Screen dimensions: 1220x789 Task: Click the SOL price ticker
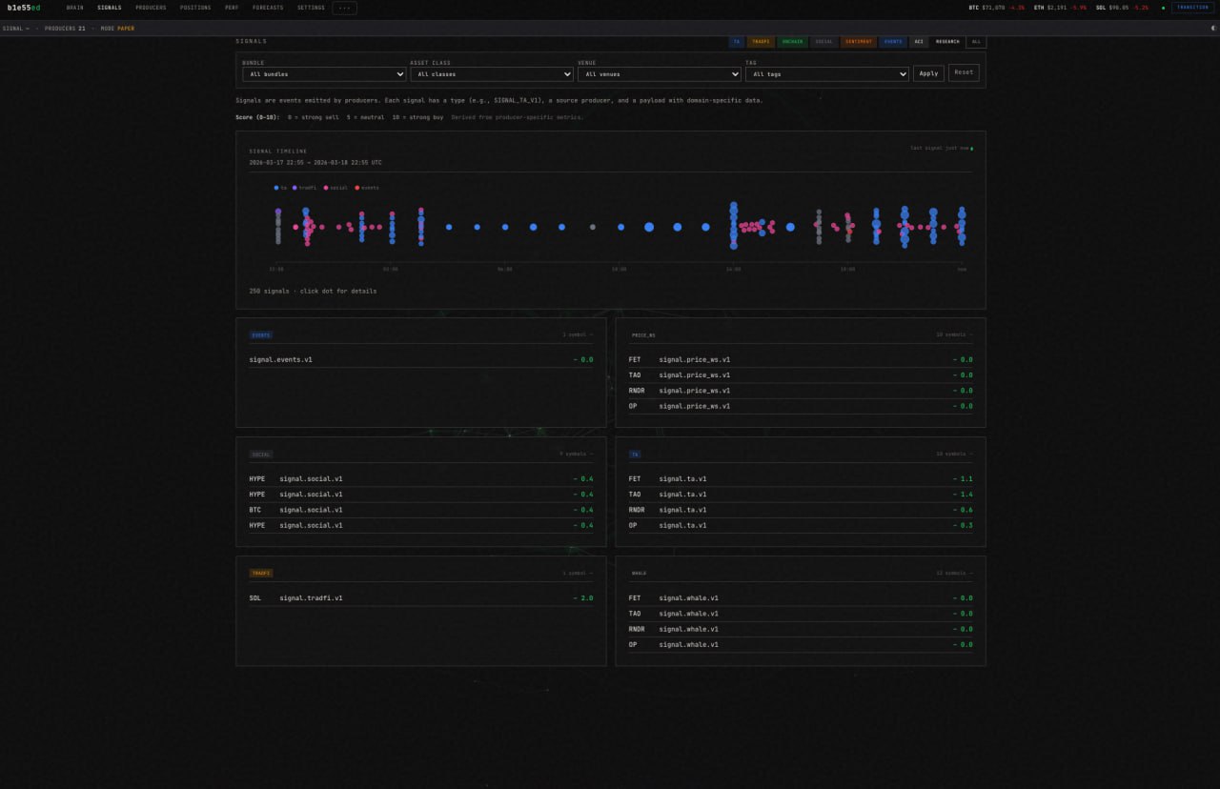[x=1122, y=8]
